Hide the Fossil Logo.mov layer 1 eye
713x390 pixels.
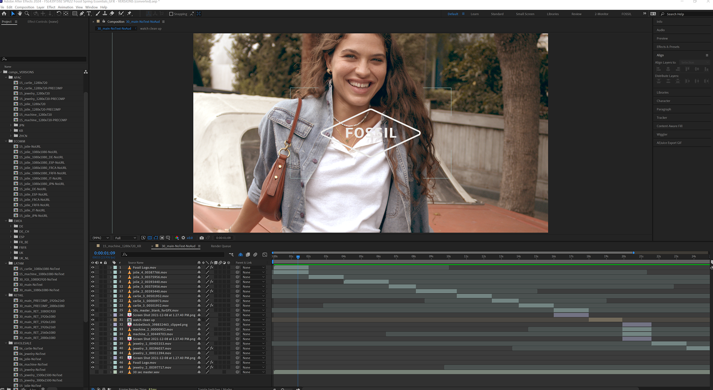[x=93, y=267]
